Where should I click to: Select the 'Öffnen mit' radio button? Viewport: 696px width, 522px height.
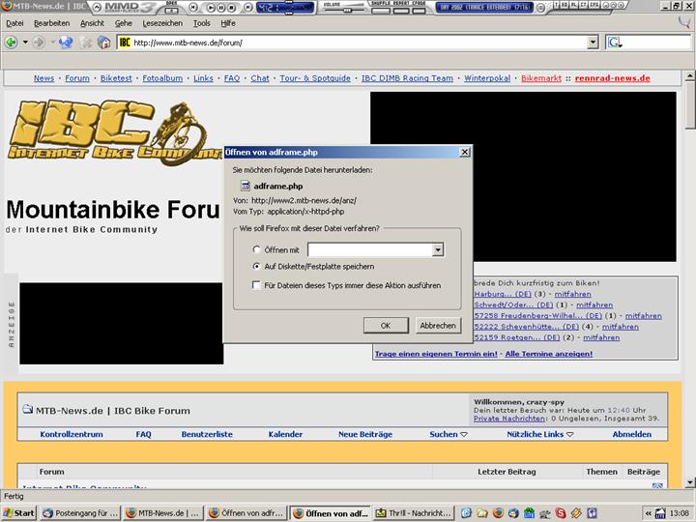[256, 249]
